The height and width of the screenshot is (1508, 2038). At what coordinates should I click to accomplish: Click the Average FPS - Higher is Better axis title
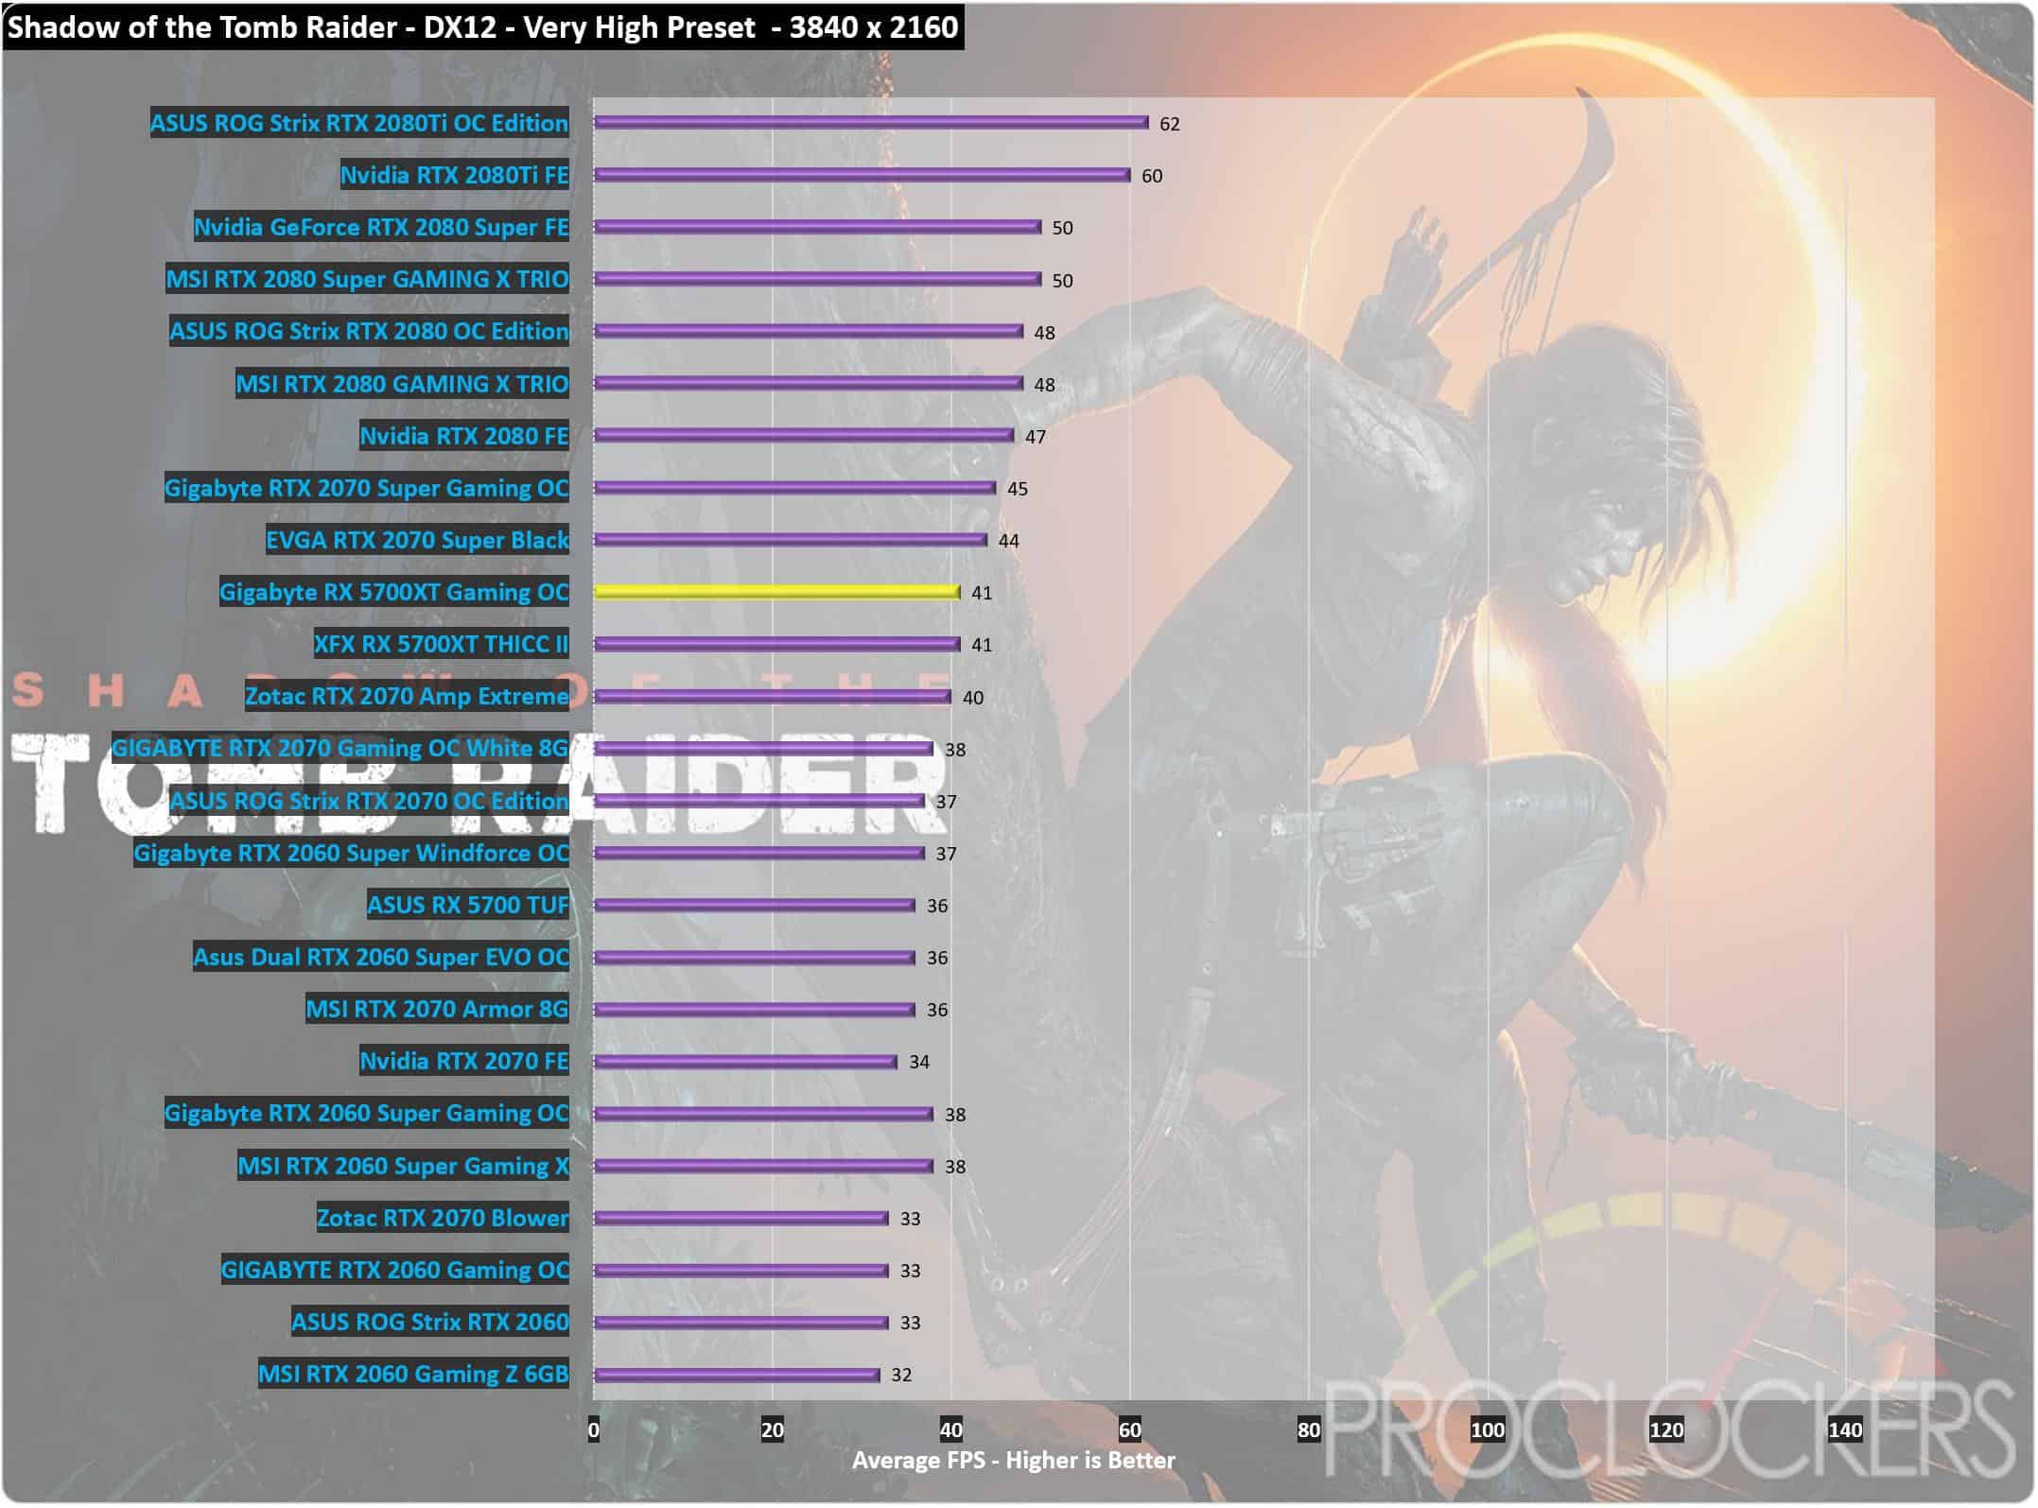[1014, 1462]
